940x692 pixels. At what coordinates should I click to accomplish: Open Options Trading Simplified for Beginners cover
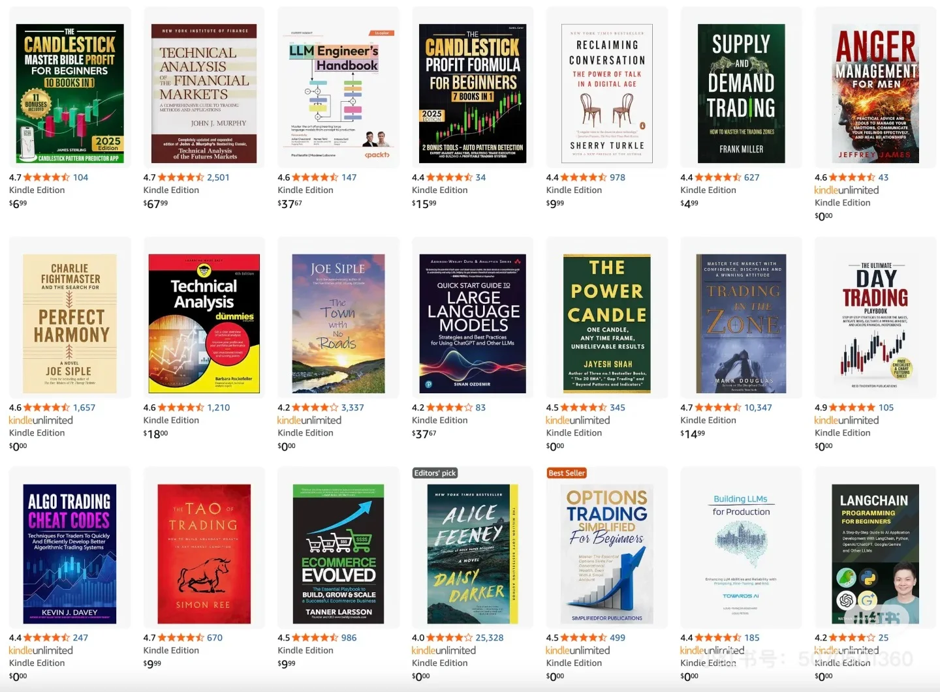tap(607, 554)
